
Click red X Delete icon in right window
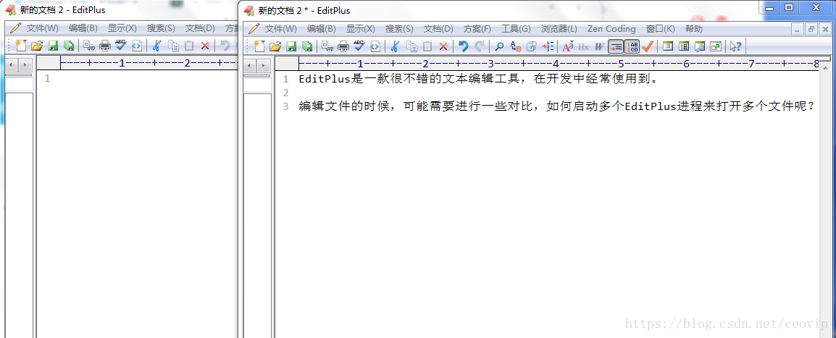[443, 46]
